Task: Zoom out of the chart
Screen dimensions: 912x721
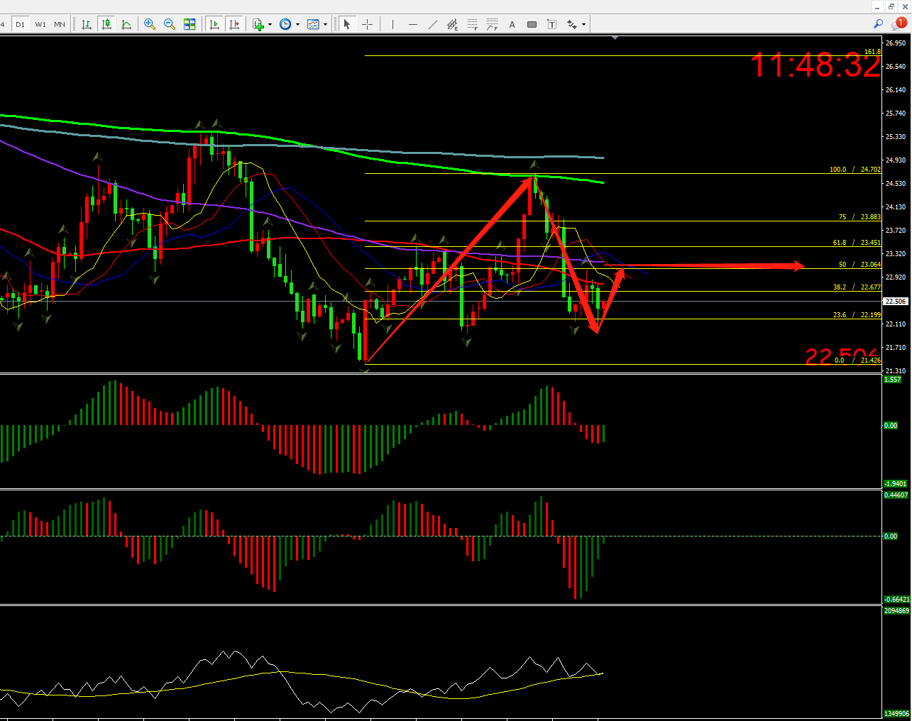Action: coord(170,24)
